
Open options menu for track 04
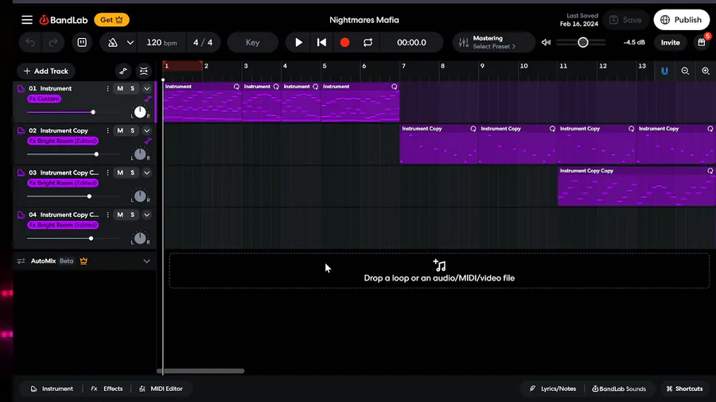point(107,215)
